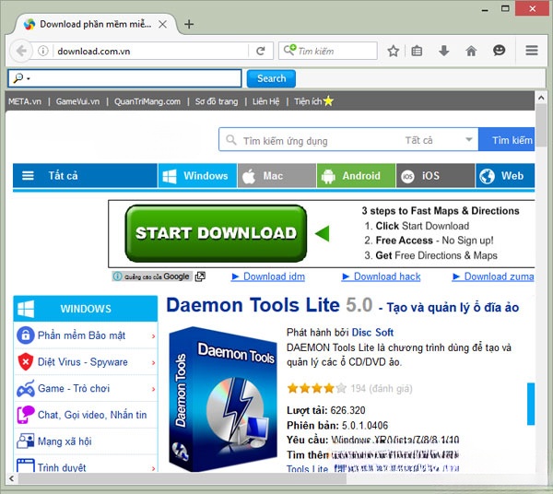This screenshot has height=494, width=553.
Task: Click the external-link icon beside the Google ad label
Action: [200, 276]
